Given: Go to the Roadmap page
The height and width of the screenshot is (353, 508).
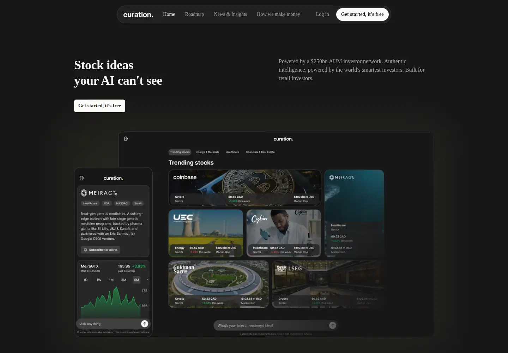Looking at the screenshot, I should tap(194, 14).
